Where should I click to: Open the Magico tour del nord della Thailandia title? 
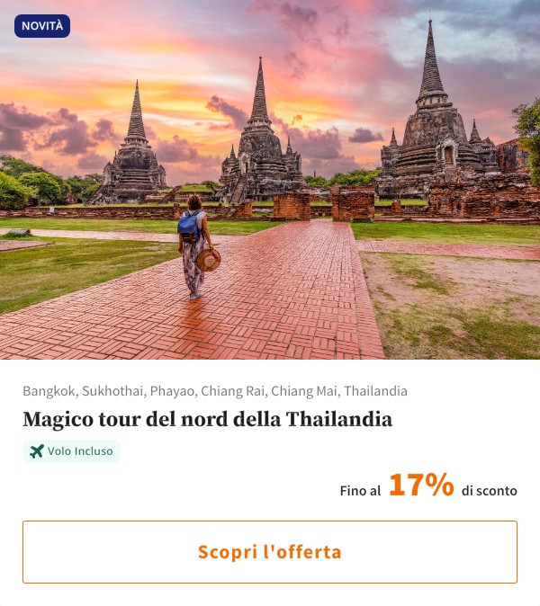pyautogui.click(x=207, y=420)
